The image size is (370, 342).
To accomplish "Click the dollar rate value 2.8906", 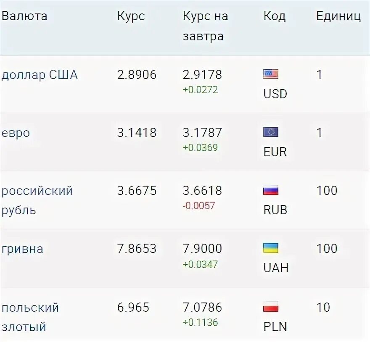I will [x=137, y=74].
